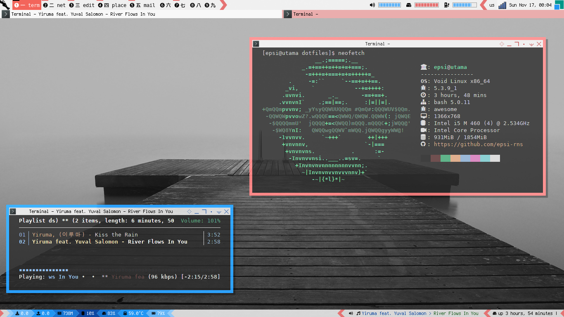Adjust the top bar volume level bar
564x317 pixels.
tap(389, 5)
